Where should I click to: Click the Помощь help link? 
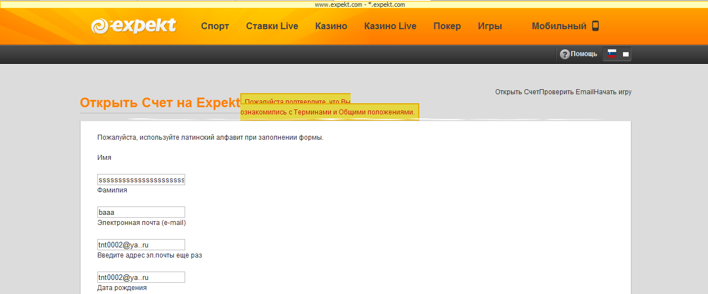pos(584,54)
